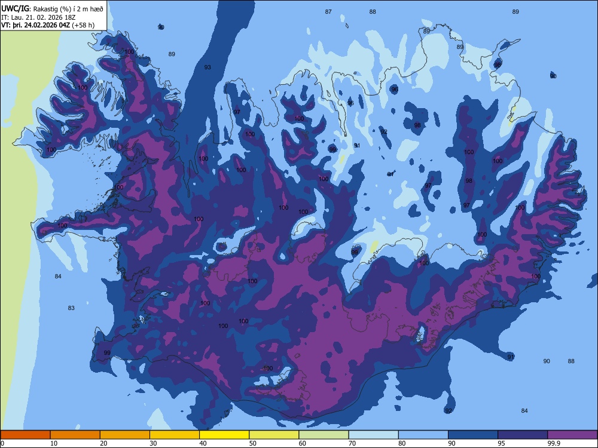Click the legend scale's 80 tick label
The image size is (598, 448).
click(402, 443)
